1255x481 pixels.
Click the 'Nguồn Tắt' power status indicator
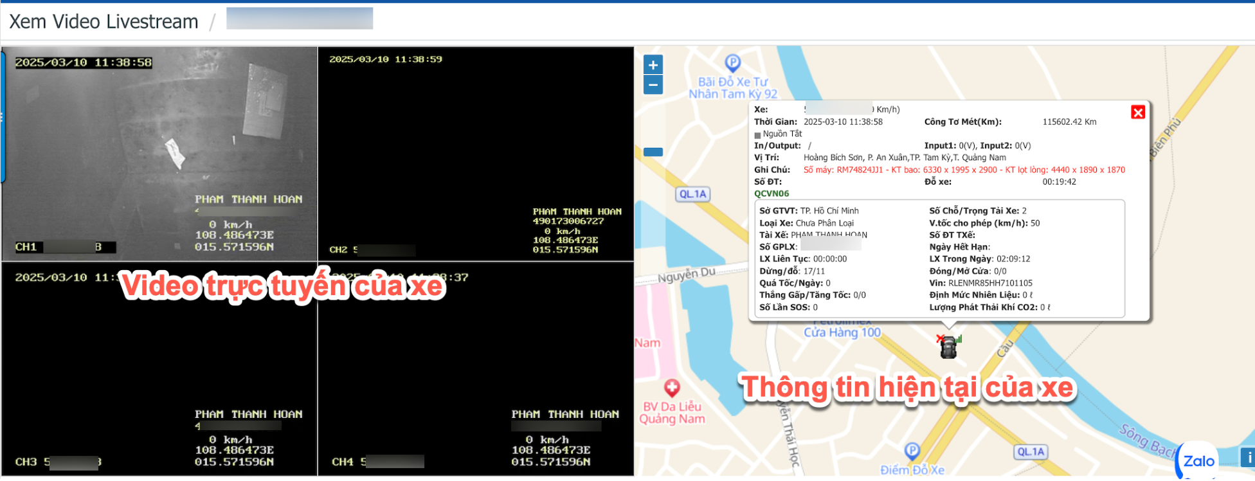(779, 134)
